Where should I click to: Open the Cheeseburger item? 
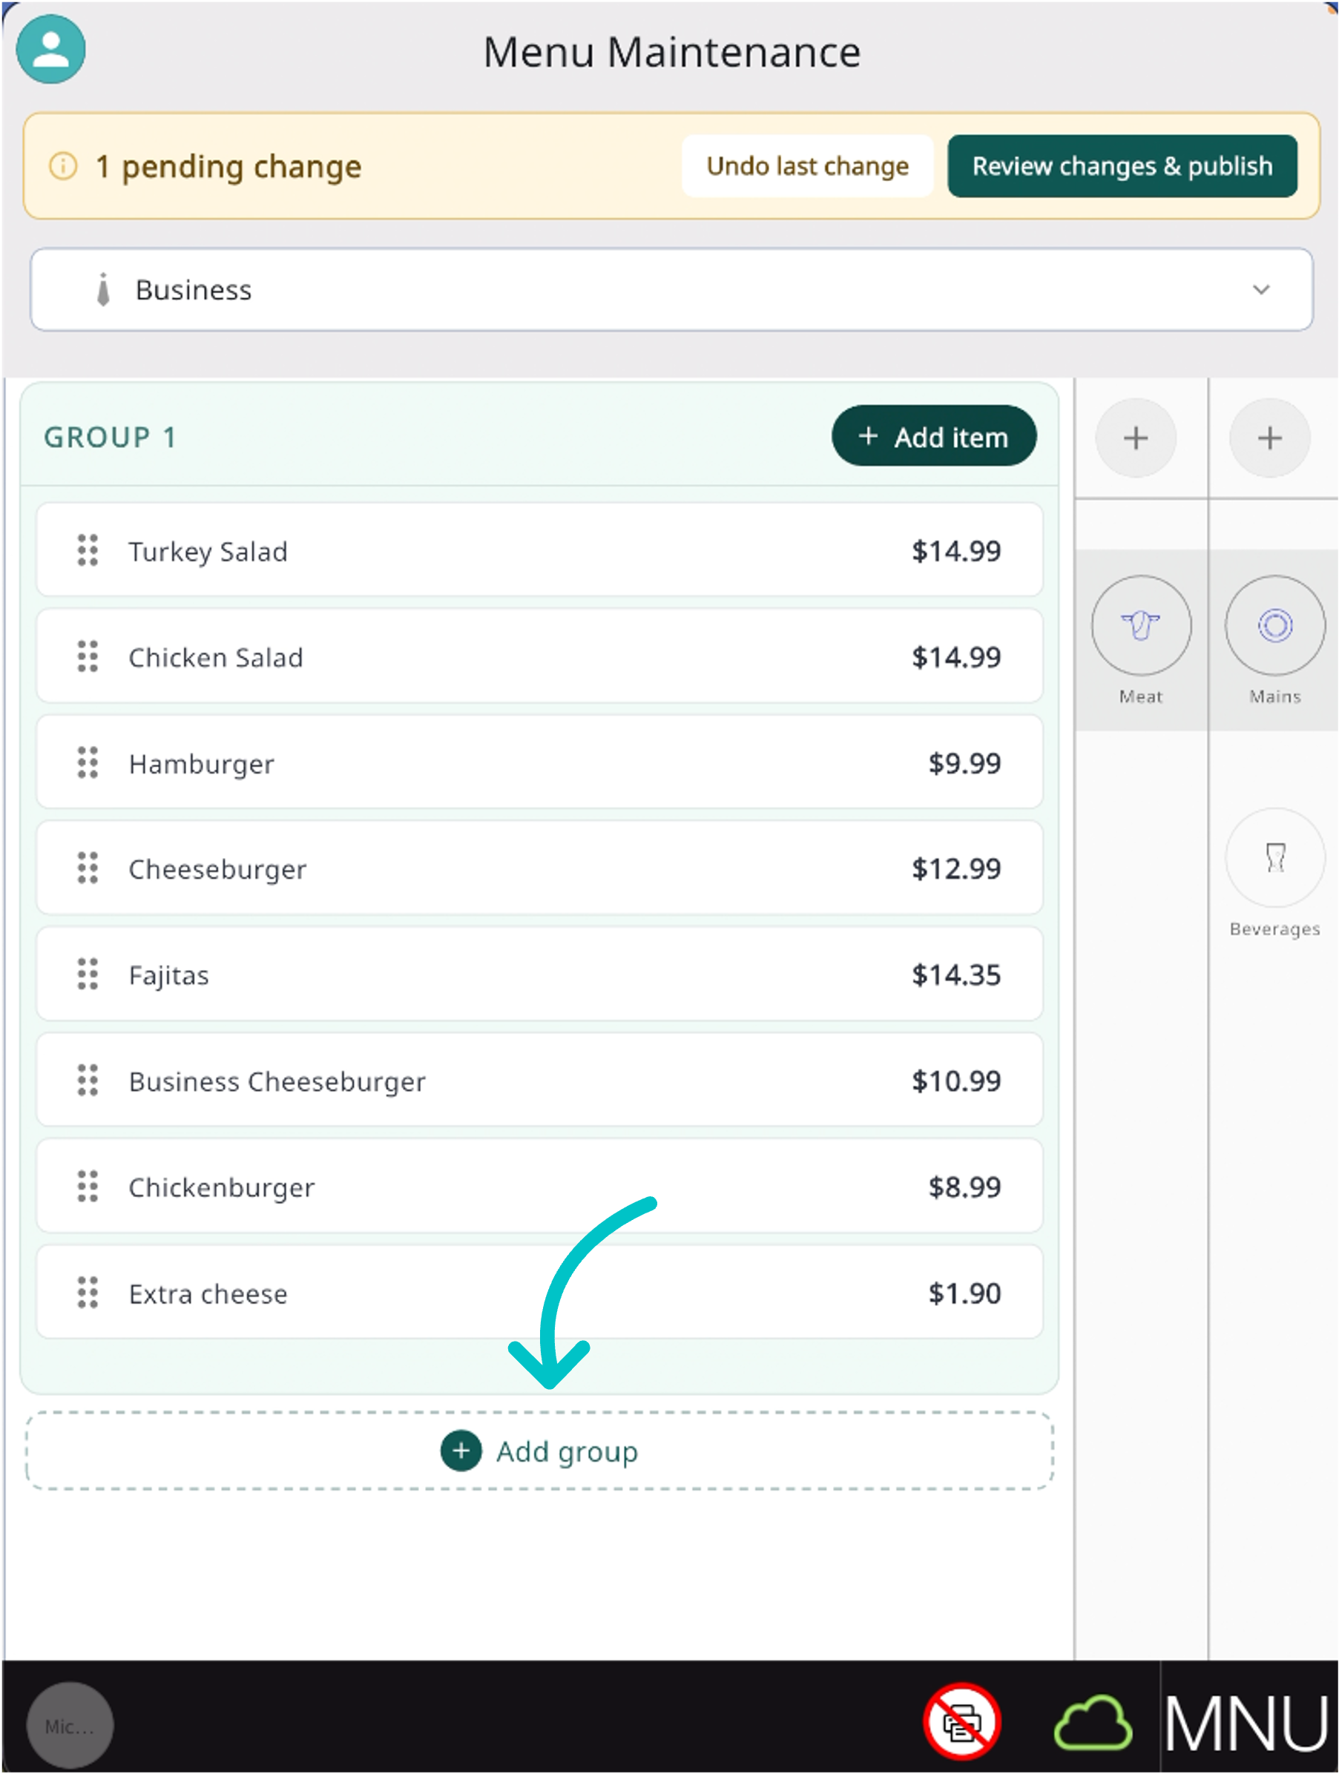(539, 868)
